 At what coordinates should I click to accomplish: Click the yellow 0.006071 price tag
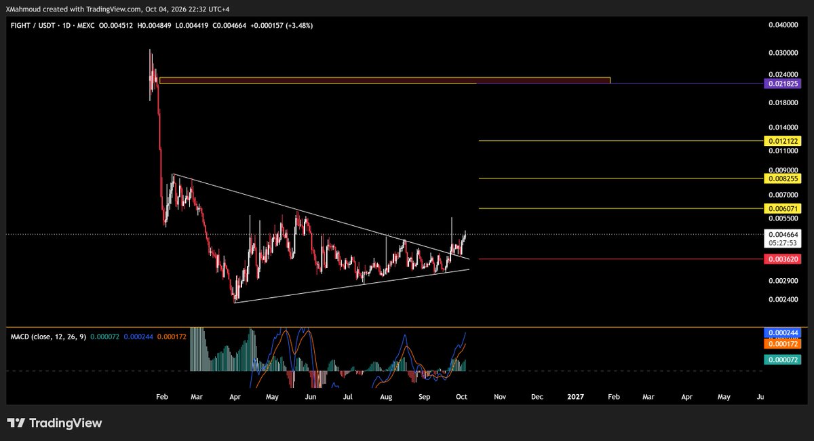click(x=783, y=208)
